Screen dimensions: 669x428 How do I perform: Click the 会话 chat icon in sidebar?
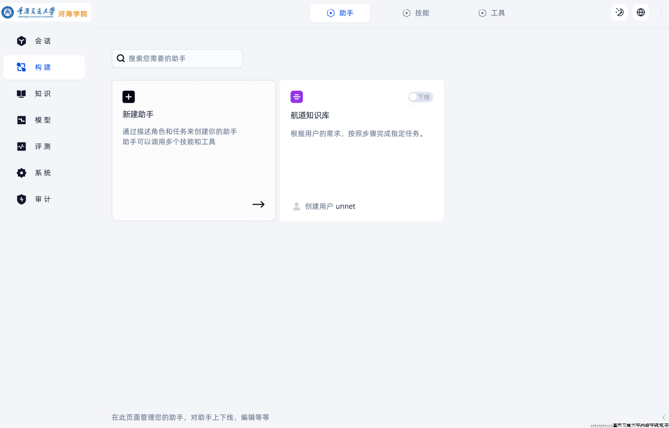point(22,41)
